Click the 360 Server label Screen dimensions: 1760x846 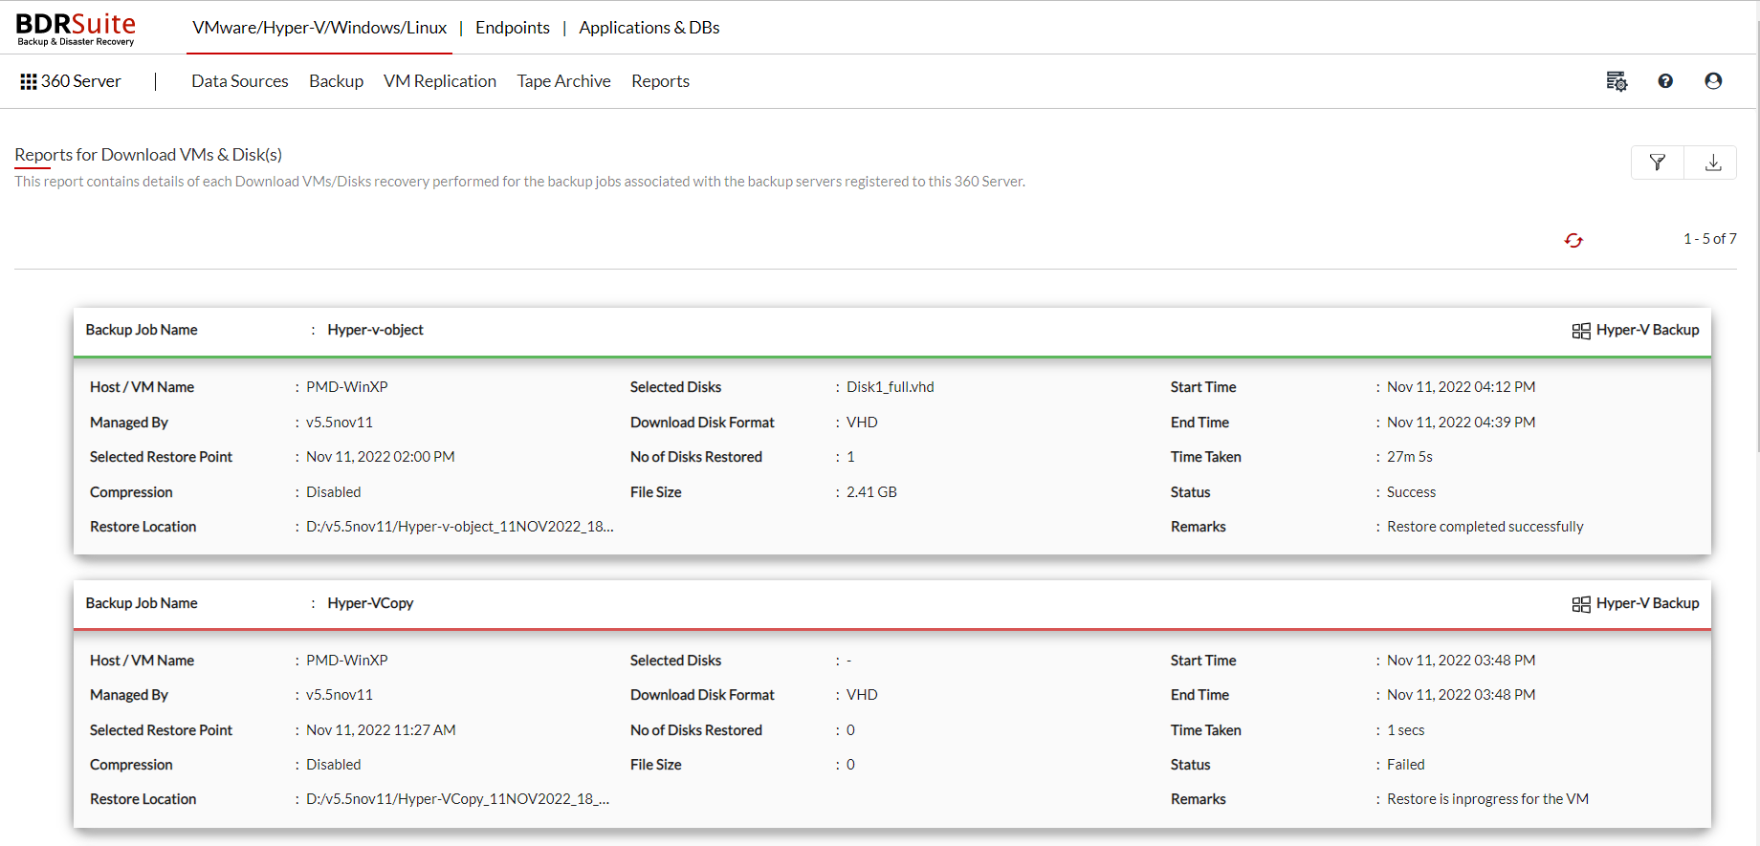[81, 81]
